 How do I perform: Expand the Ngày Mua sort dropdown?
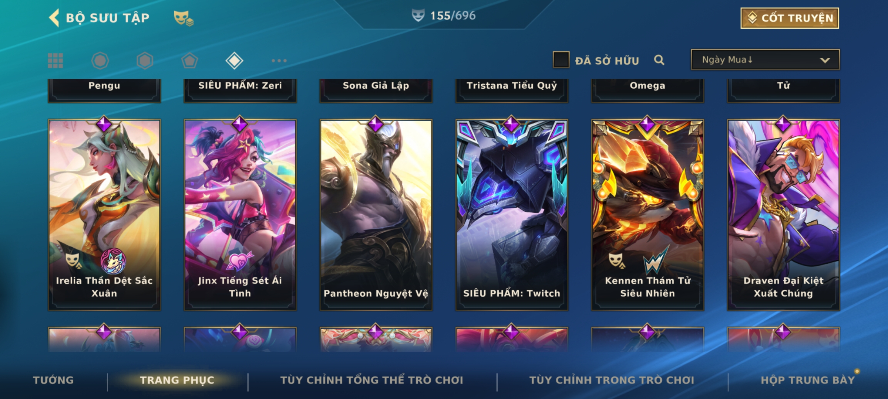(x=765, y=59)
